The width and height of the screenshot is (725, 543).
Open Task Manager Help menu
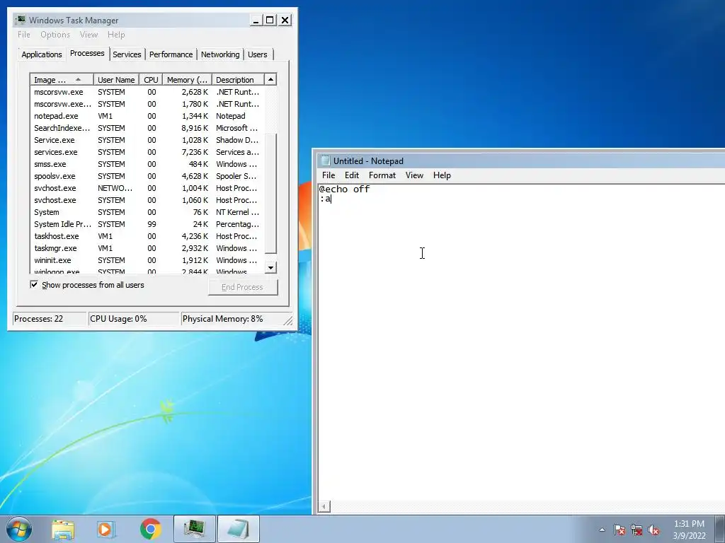pyautogui.click(x=116, y=35)
